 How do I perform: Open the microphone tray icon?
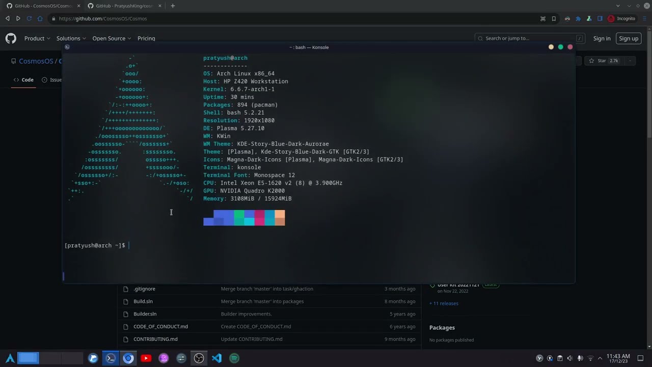click(x=580, y=358)
